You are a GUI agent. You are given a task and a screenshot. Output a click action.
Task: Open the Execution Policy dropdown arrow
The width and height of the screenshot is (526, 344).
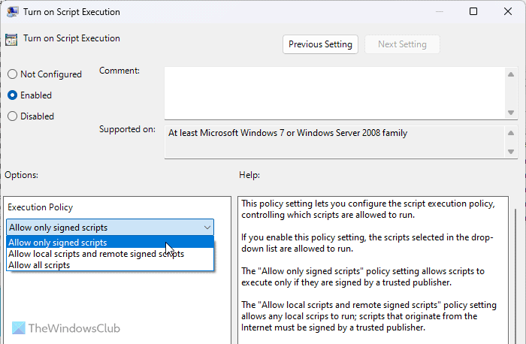pos(207,228)
